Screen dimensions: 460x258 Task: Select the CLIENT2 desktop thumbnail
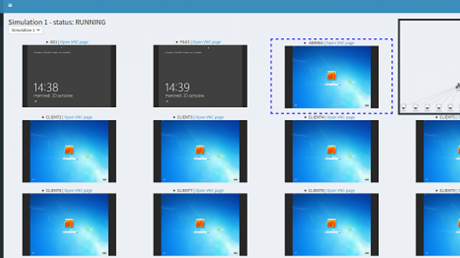pos(69,151)
